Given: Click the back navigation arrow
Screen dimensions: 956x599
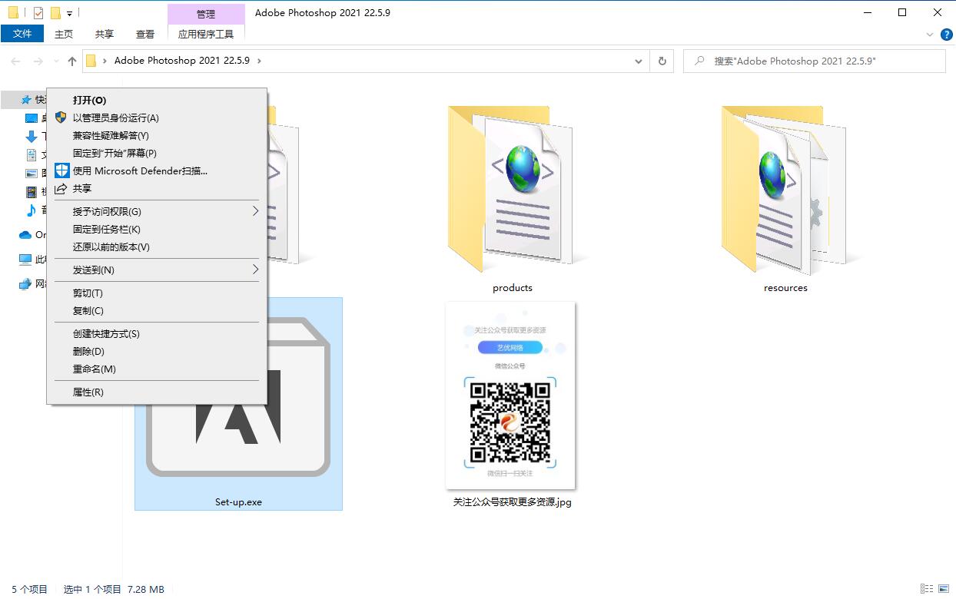Looking at the screenshot, I should point(15,61).
